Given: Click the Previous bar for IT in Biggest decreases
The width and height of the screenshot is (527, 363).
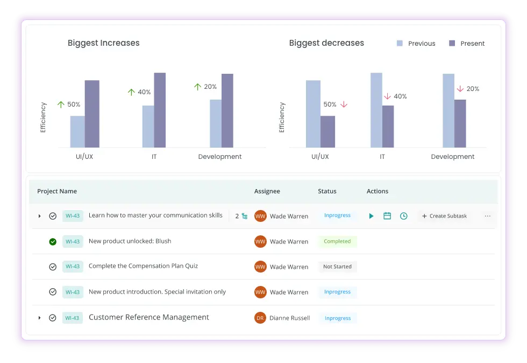Looking at the screenshot, I should point(376,110).
